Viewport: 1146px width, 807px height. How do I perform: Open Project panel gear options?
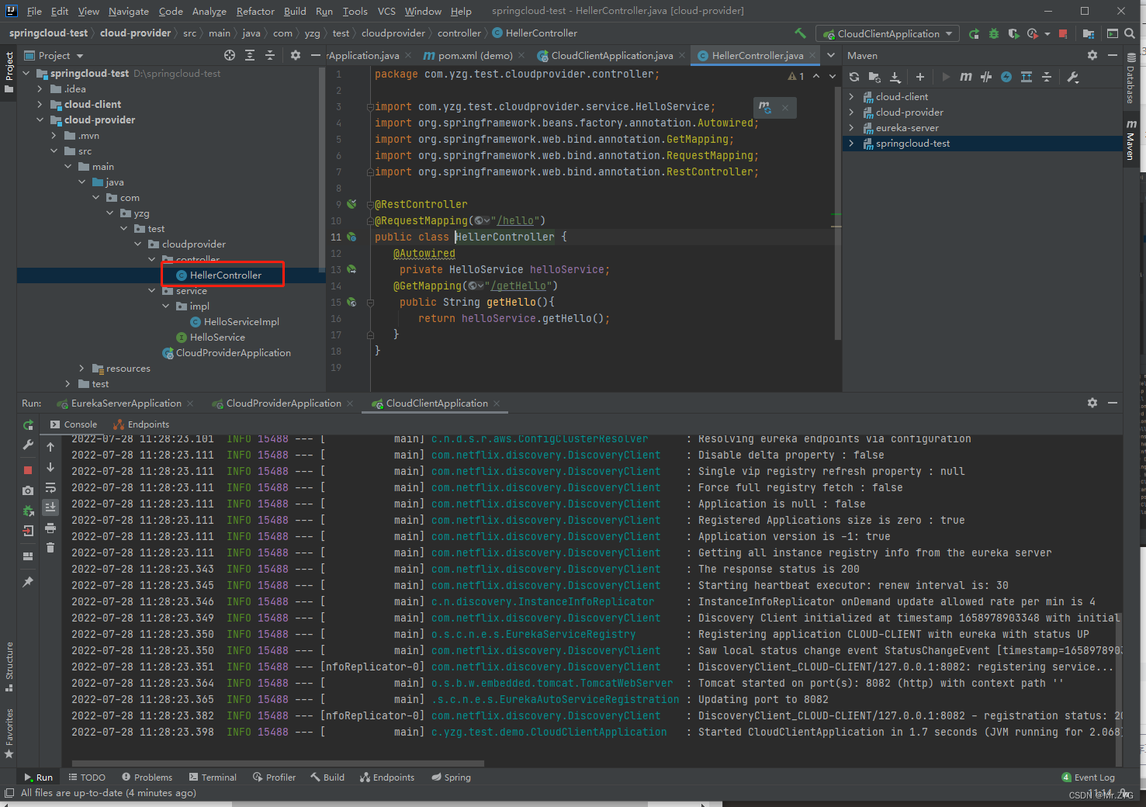pos(295,55)
